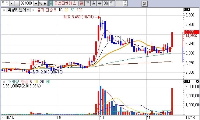Screen dimensions: 200x120
Task: Click the 유성티엔에스 stock name in toolbar
Action: coord(65,3)
